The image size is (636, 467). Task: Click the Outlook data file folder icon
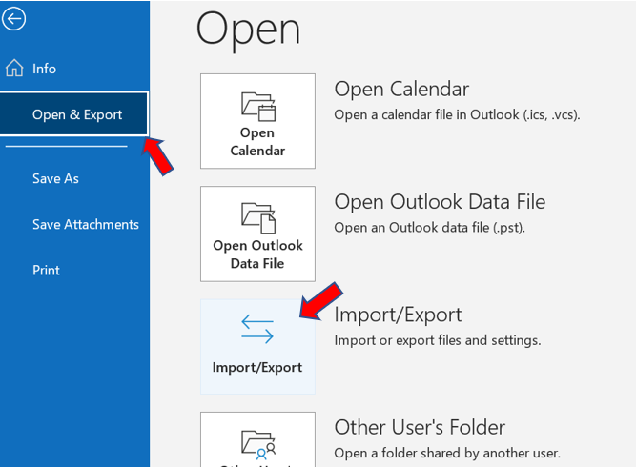point(257,214)
